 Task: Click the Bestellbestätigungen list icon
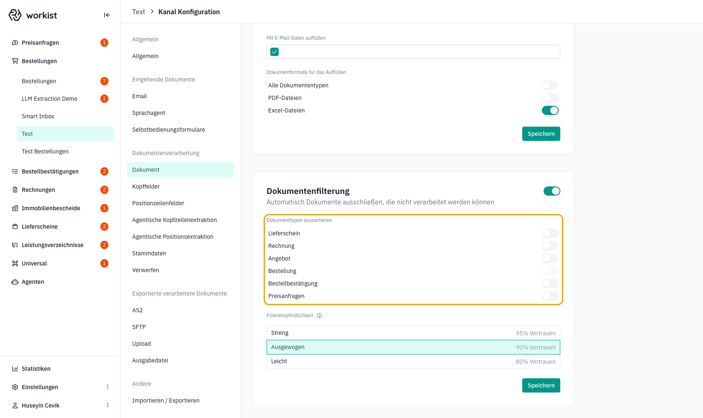coord(15,171)
